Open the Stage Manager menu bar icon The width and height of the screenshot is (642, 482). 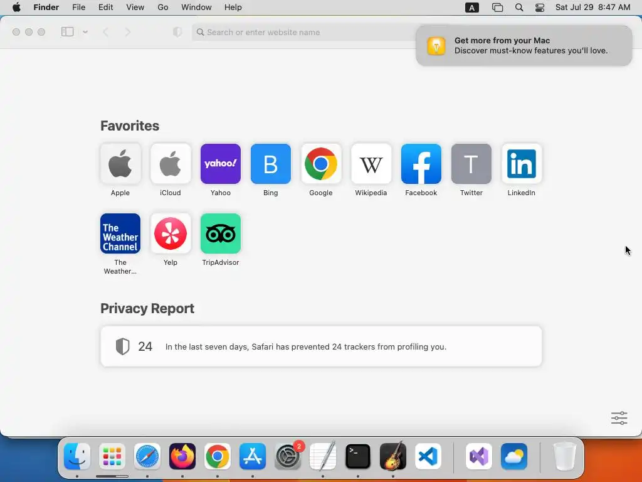(497, 8)
